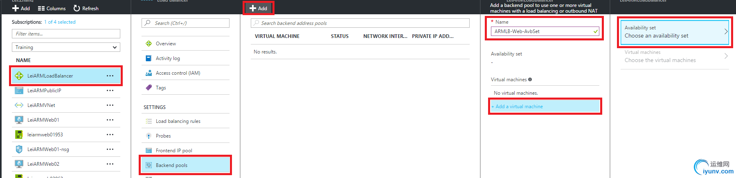Image resolution: width=736 pixels, height=178 pixels.
Task: Open the LeiARMLoadBalancer ellipsis menu
Action: click(110, 76)
